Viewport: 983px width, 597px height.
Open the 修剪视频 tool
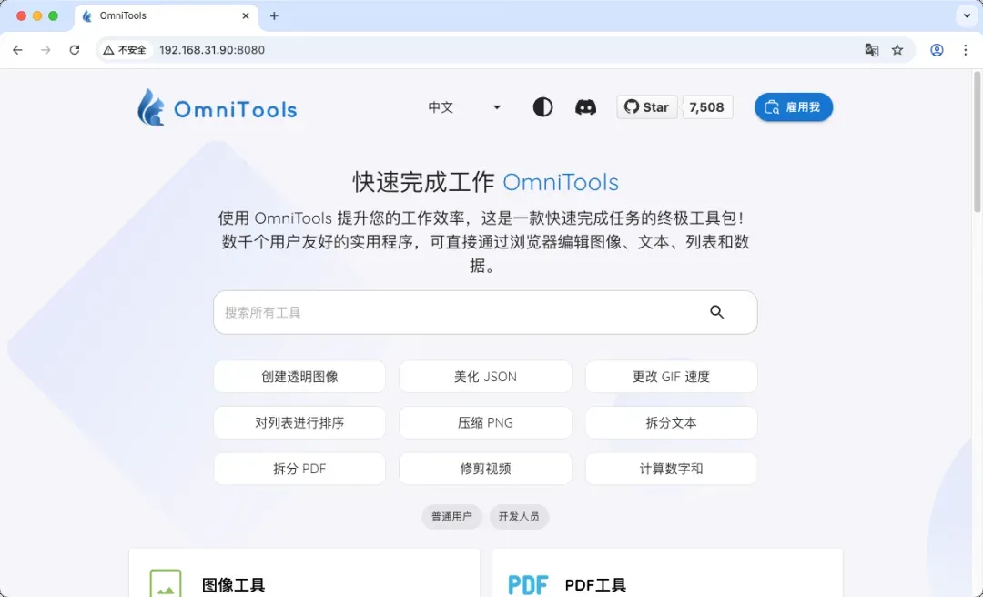click(x=485, y=469)
